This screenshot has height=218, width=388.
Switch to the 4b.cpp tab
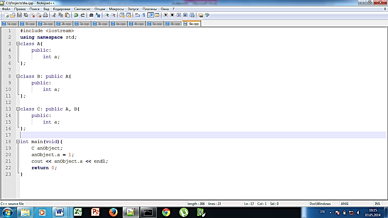click(137, 24)
